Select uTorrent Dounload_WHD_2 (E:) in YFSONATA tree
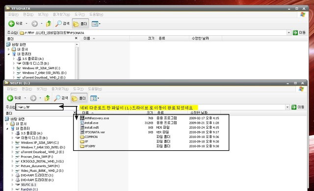 (x=41, y=78)
